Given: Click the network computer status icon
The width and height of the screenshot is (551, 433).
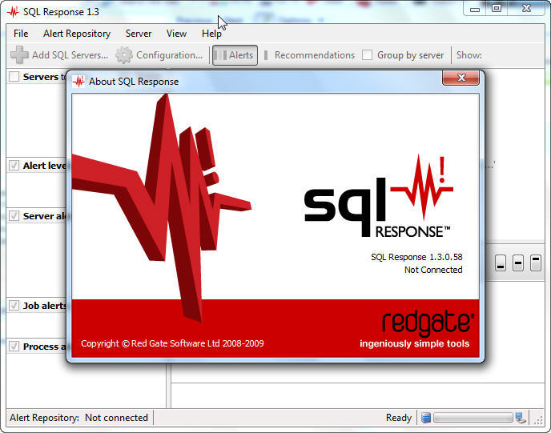Looking at the screenshot, I should pyautogui.click(x=521, y=418).
